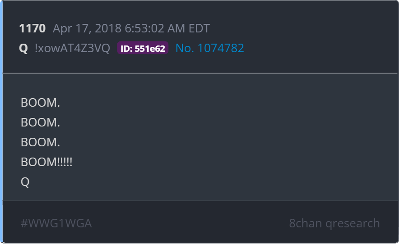Screen dimensions: 399x244
Task: Click the 6:53:02 AM EDT time text
Action: click(167, 28)
